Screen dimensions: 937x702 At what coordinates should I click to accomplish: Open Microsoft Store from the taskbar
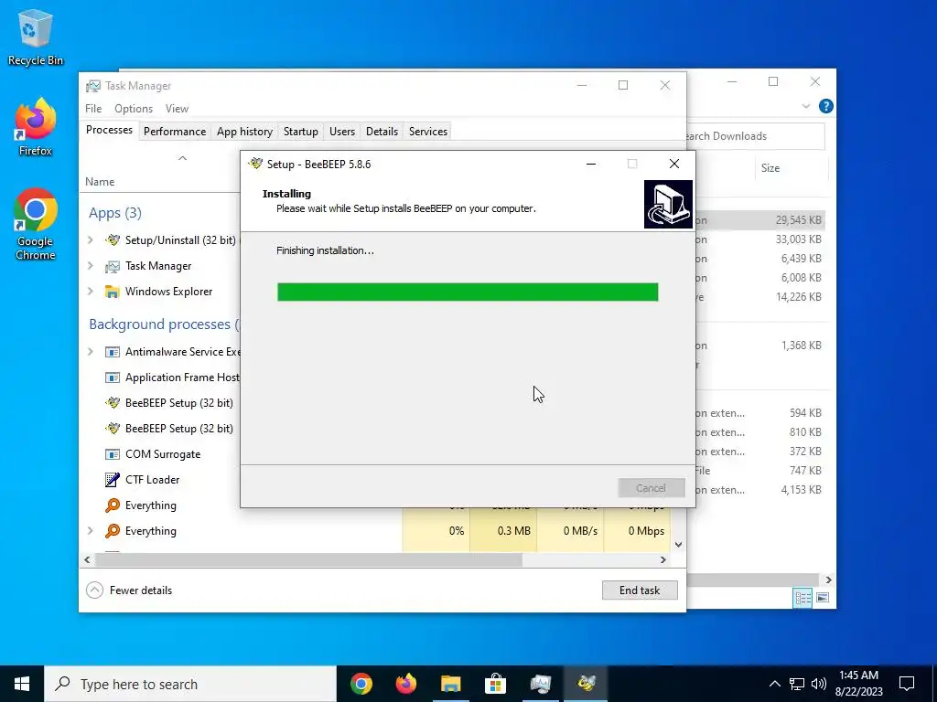[495, 684]
